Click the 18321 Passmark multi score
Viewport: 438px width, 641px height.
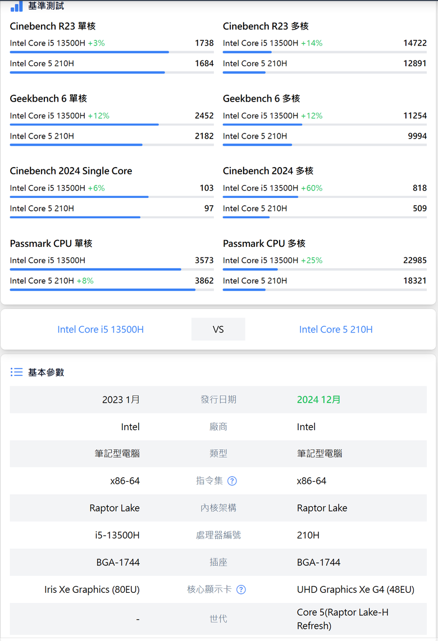[x=415, y=281]
